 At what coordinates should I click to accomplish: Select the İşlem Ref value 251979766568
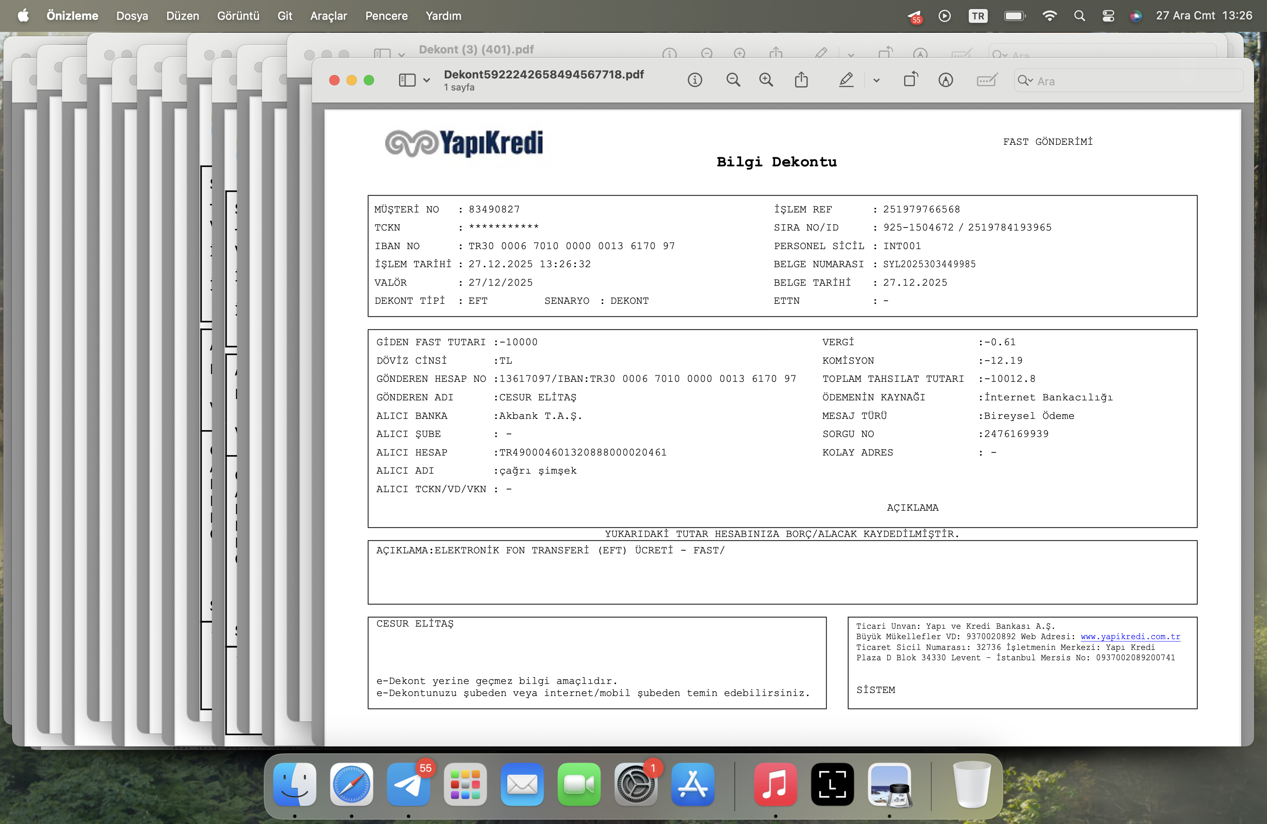click(x=921, y=209)
